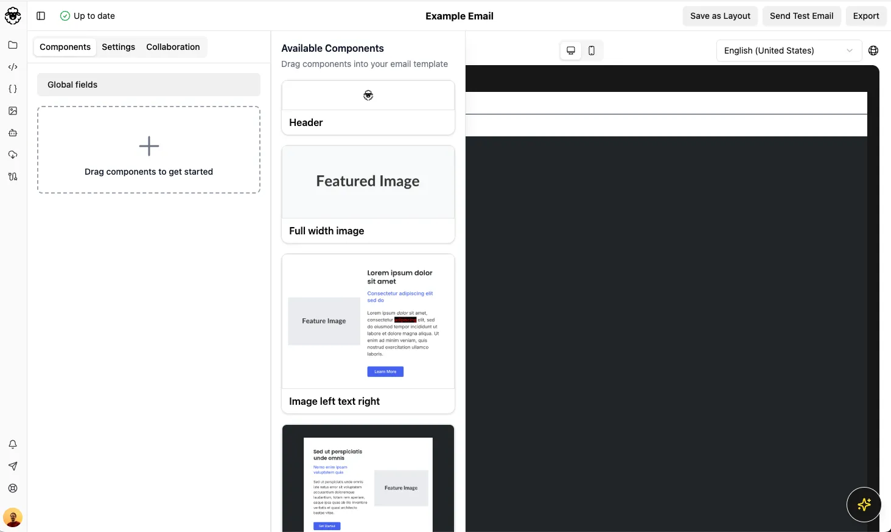Open the code brackets icon in the sidebar
The width and height of the screenshot is (891, 532).
click(x=13, y=67)
